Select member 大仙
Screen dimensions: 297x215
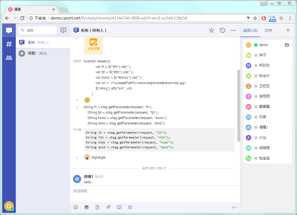[x=267, y=138]
